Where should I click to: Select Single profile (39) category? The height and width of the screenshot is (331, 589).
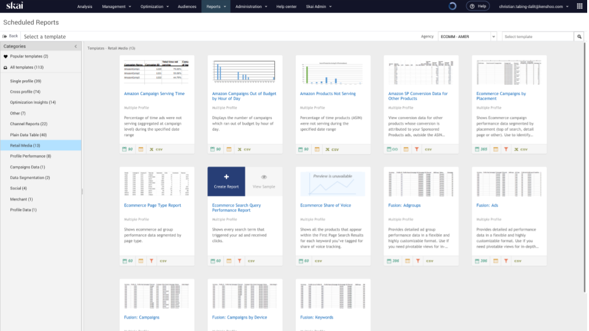pos(26,81)
